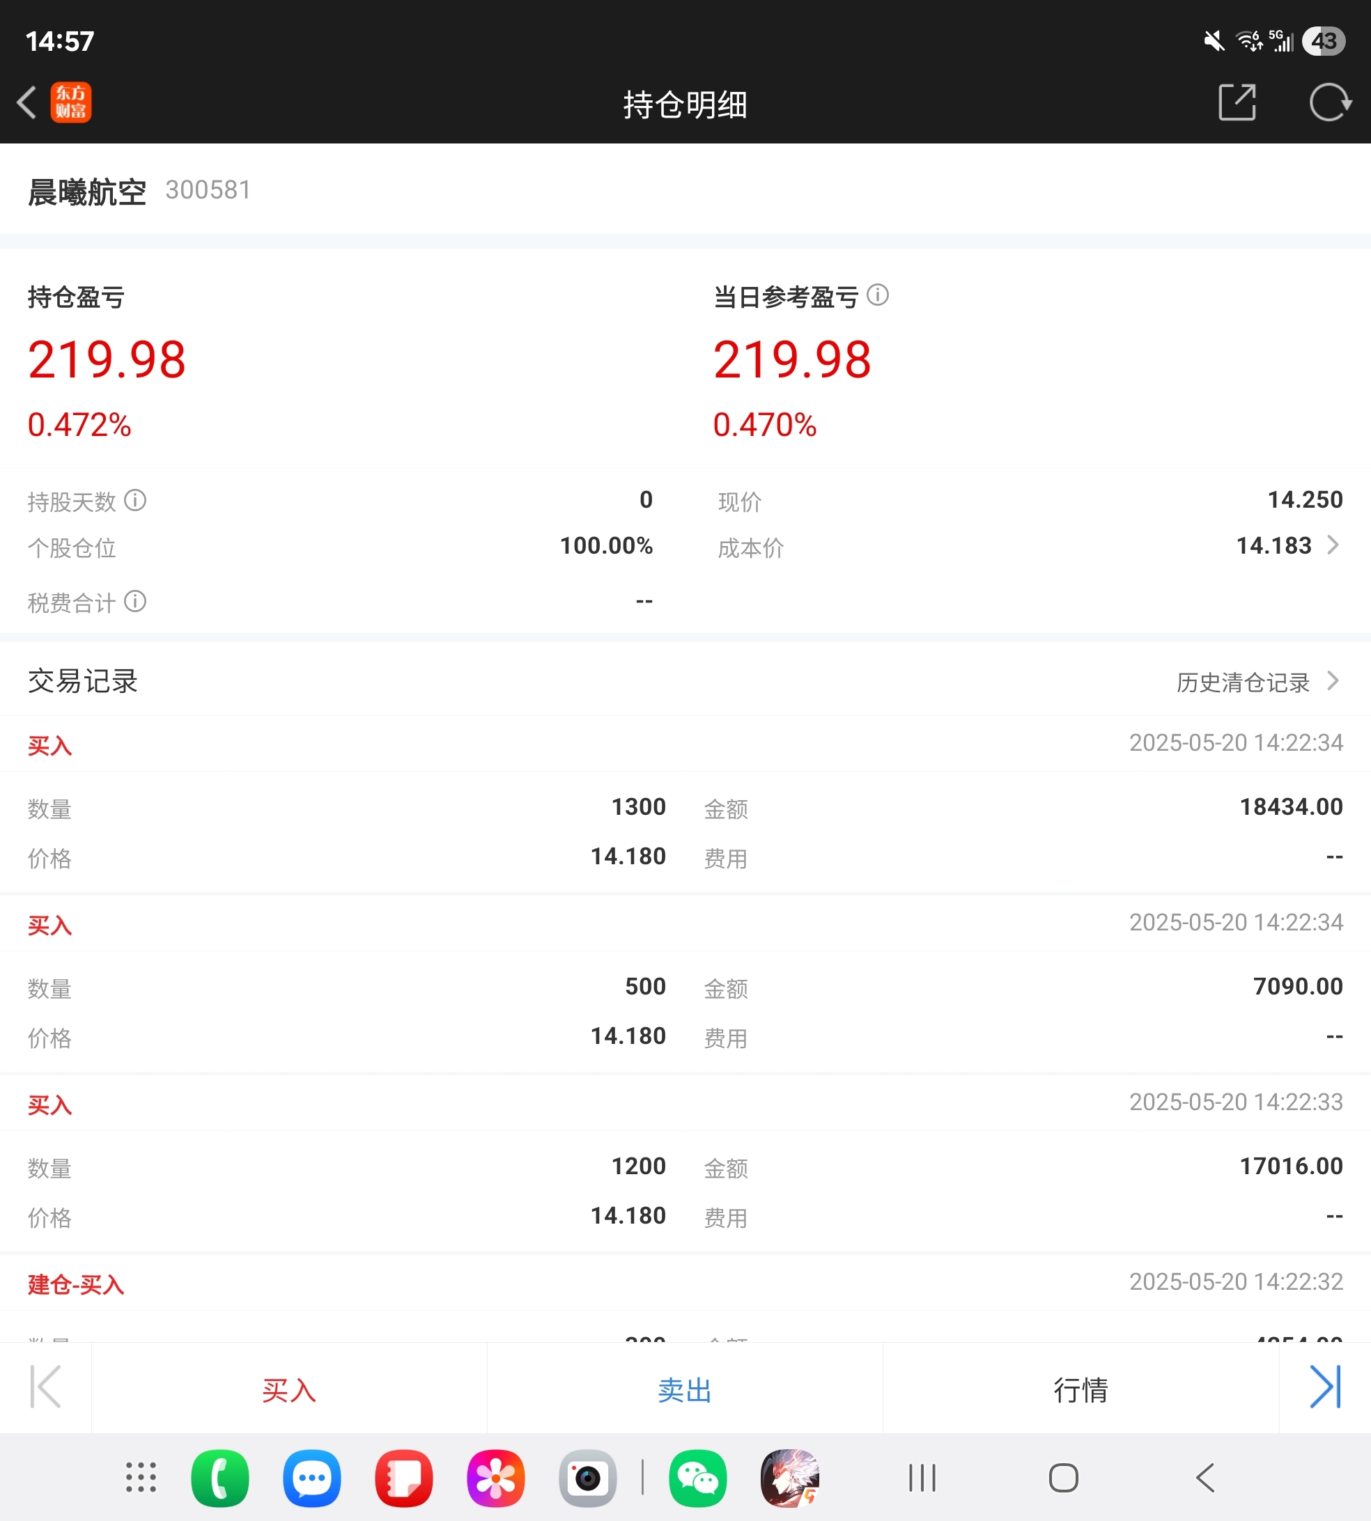The image size is (1371, 1521).
Task: Tap info icon beside 税费合计
Action: pos(135,601)
